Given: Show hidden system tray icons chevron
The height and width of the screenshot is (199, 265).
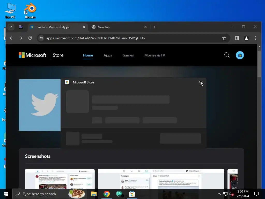Looking at the screenshot, I should pyautogui.click(x=219, y=194).
